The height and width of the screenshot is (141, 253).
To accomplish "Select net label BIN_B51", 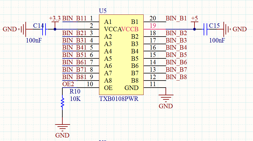I will click(74, 55).
